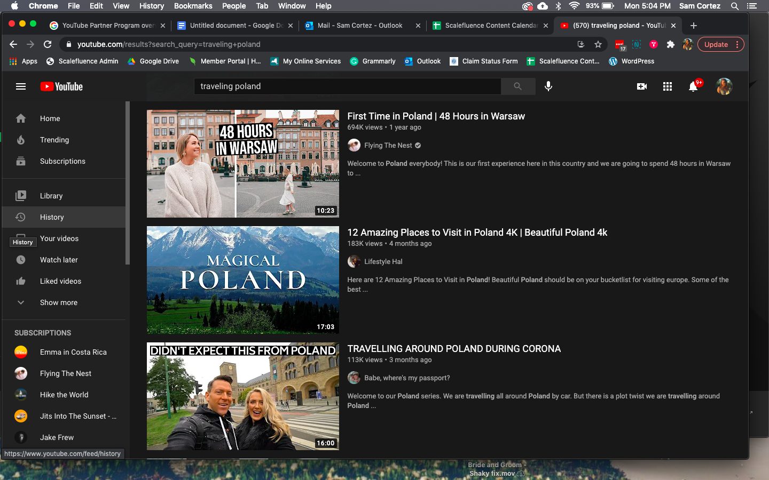769x480 pixels.
Task: Click the Wi-Fi status icon
Action: tap(575, 6)
